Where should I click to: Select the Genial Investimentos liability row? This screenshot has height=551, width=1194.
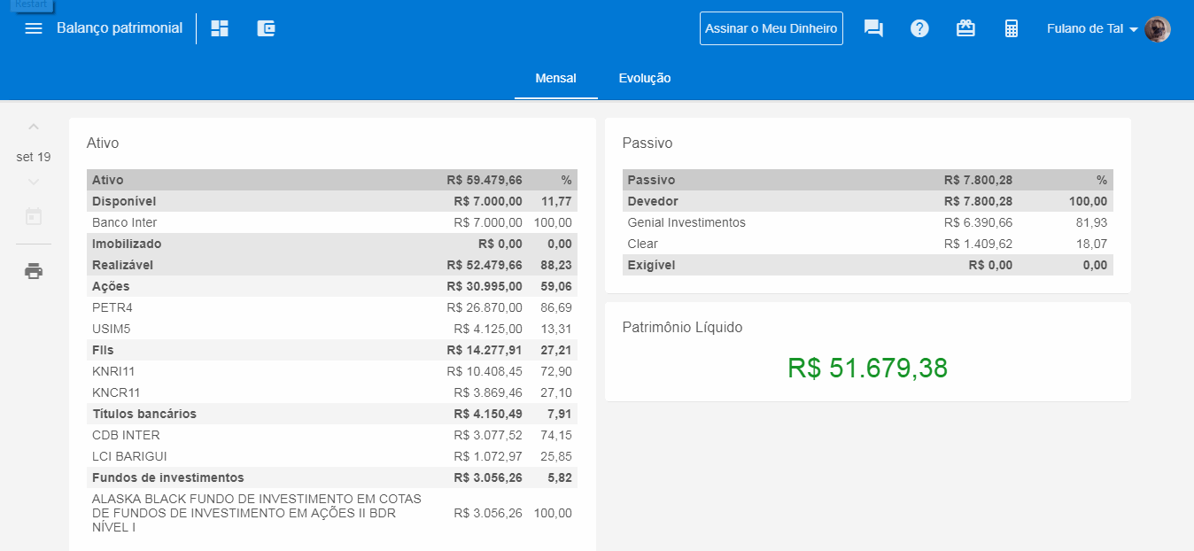[x=866, y=222]
